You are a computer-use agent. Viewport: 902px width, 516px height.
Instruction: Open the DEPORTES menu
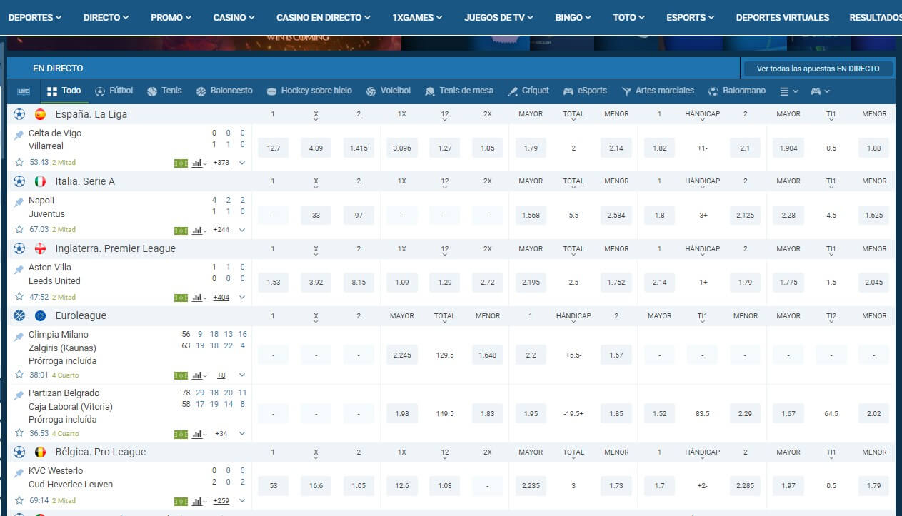point(35,17)
